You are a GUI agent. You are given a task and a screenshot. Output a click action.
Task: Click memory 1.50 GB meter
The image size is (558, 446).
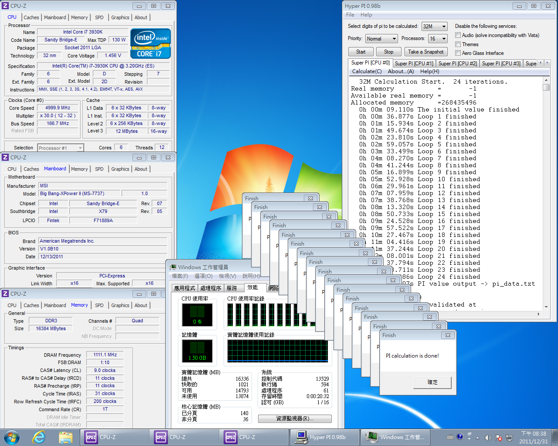click(197, 351)
